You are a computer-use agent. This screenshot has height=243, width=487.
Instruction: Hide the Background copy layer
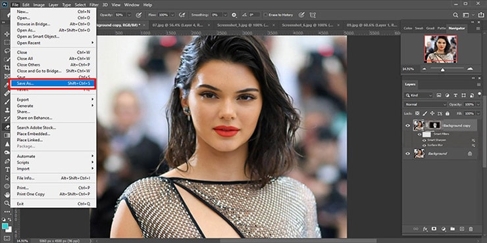[x=408, y=125]
